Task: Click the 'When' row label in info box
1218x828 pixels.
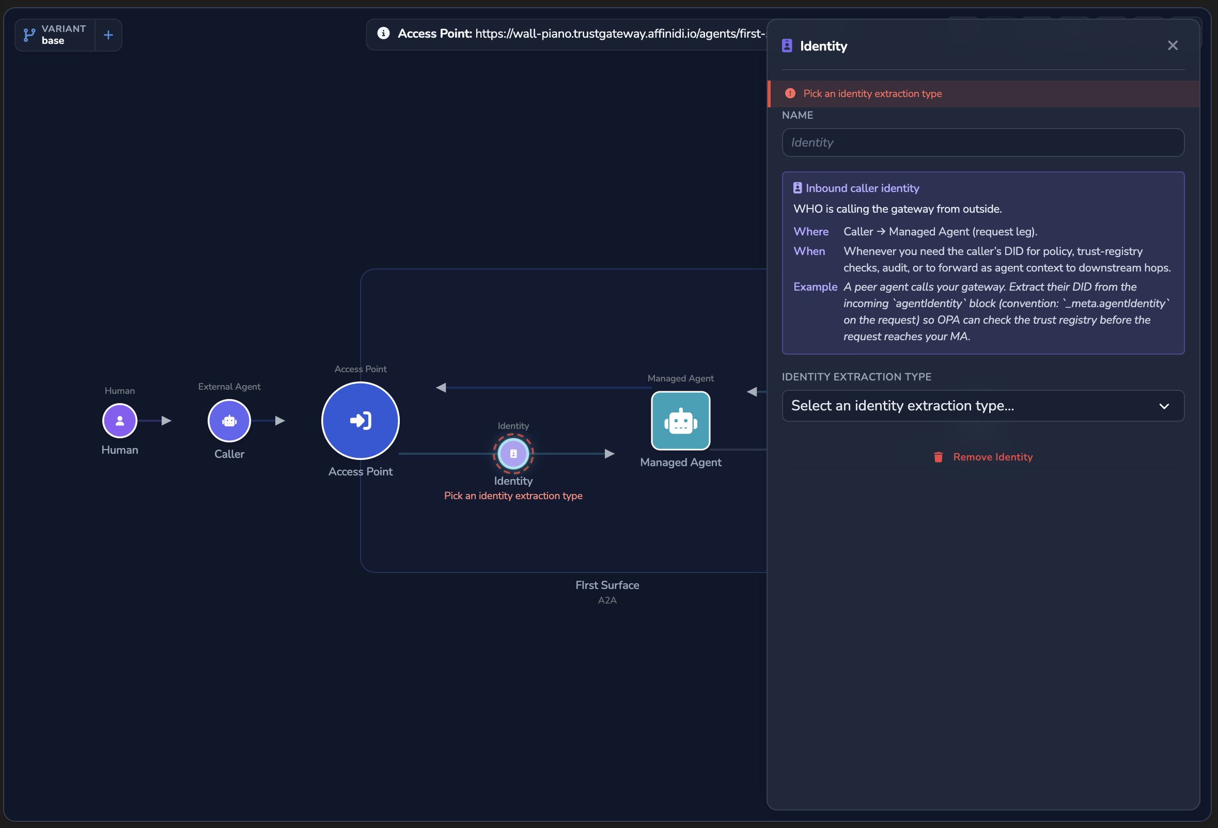Action: 809,251
